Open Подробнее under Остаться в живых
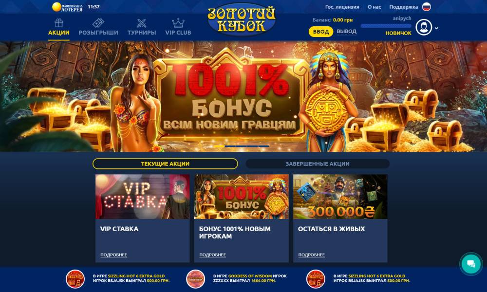 click(312, 255)
